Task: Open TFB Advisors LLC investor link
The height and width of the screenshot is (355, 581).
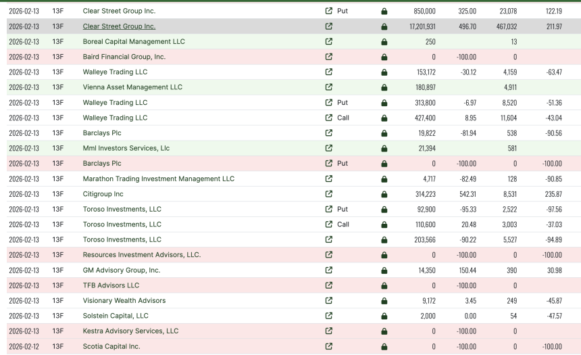Action: (x=111, y=285)
